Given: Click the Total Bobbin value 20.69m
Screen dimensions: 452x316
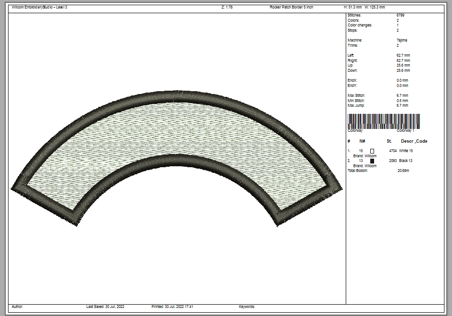Looking at the screenshot, I should pyautogui.click(x=403, y=171).
